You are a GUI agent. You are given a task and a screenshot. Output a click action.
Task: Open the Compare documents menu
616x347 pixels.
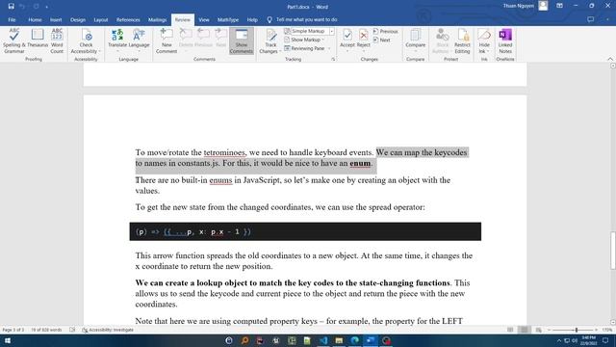[x=415, y=40]
